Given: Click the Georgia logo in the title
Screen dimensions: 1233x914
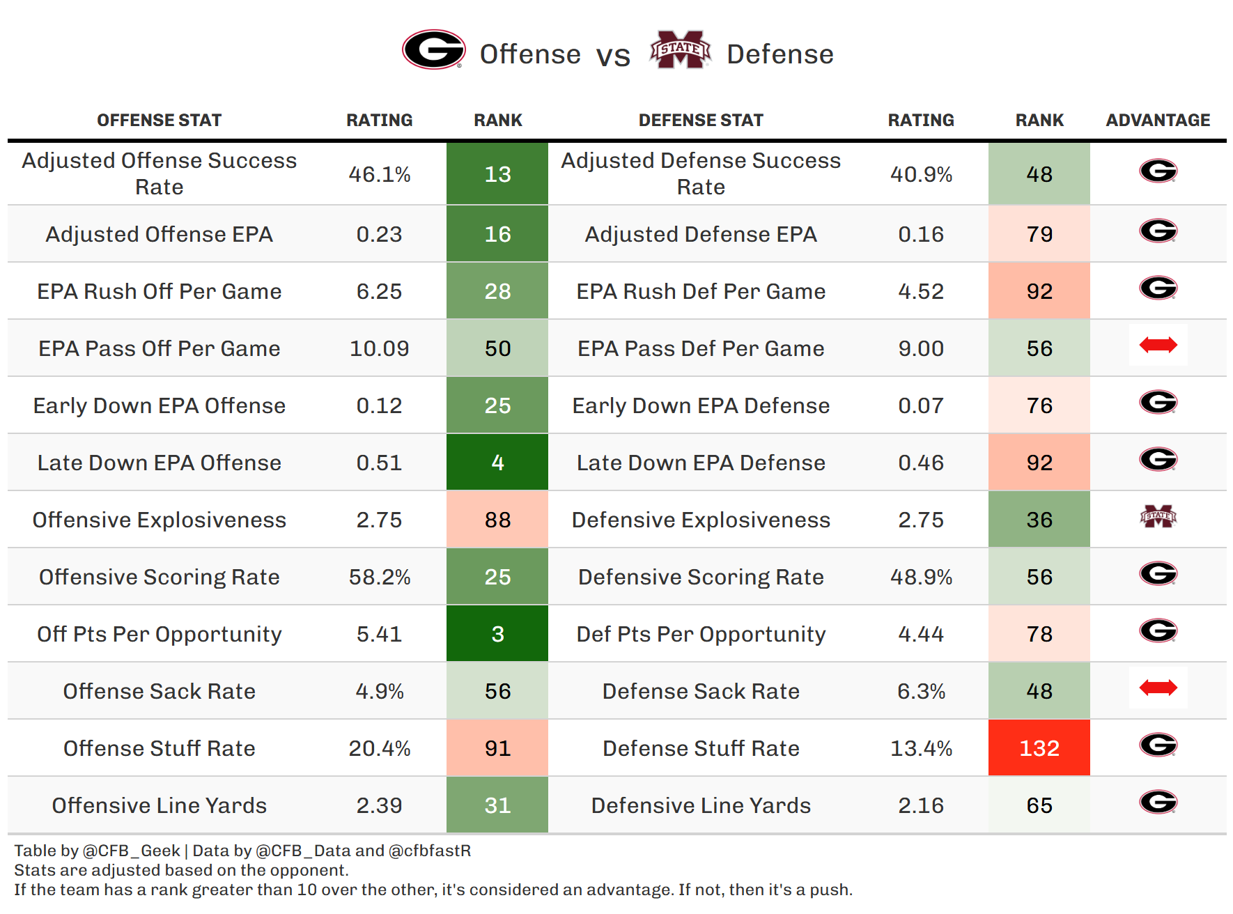Looking at the screenshot, I should pyautogui.click(x=433, y=49).
